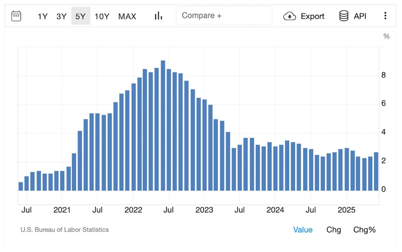Select the 1Y time range

tap(43, 16)
